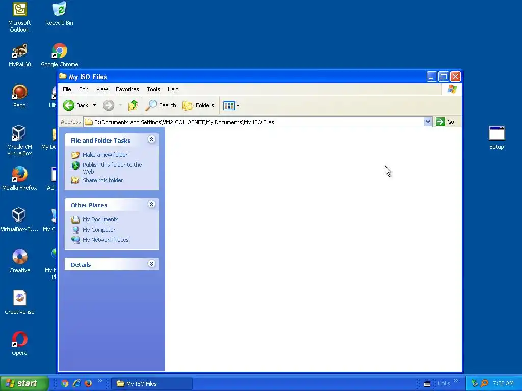Maximize the My ISO Files window
Screen dimensions: 522x391
[444, 77]
